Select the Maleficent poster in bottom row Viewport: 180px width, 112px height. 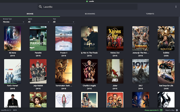[x=166, y=100]
